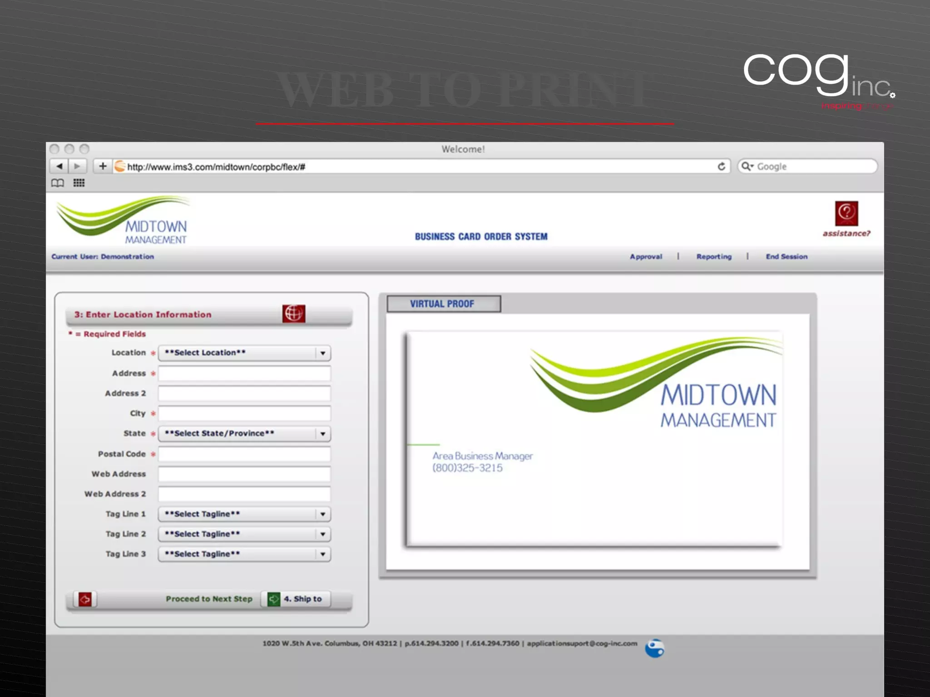The width and height of the screenshot is (930, 697).
Task: Click the plus add bookmark button
Action: (103, 166)
